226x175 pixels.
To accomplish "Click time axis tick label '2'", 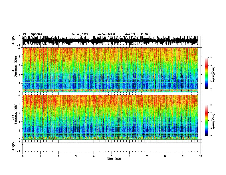I will click(x=58, y=156).
